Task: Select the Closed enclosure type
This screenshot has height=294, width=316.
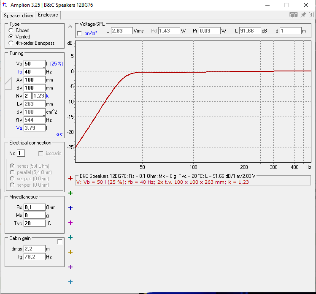Action: pyautogui.click(x=19, y=30)
